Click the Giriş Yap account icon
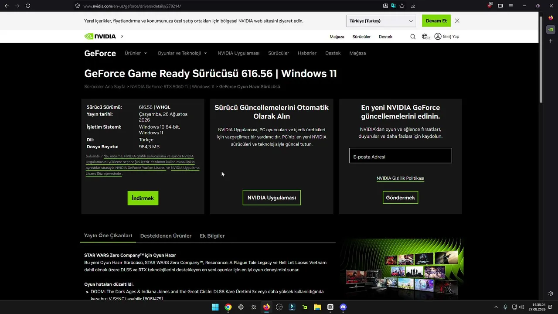 (x=438, y=37)
